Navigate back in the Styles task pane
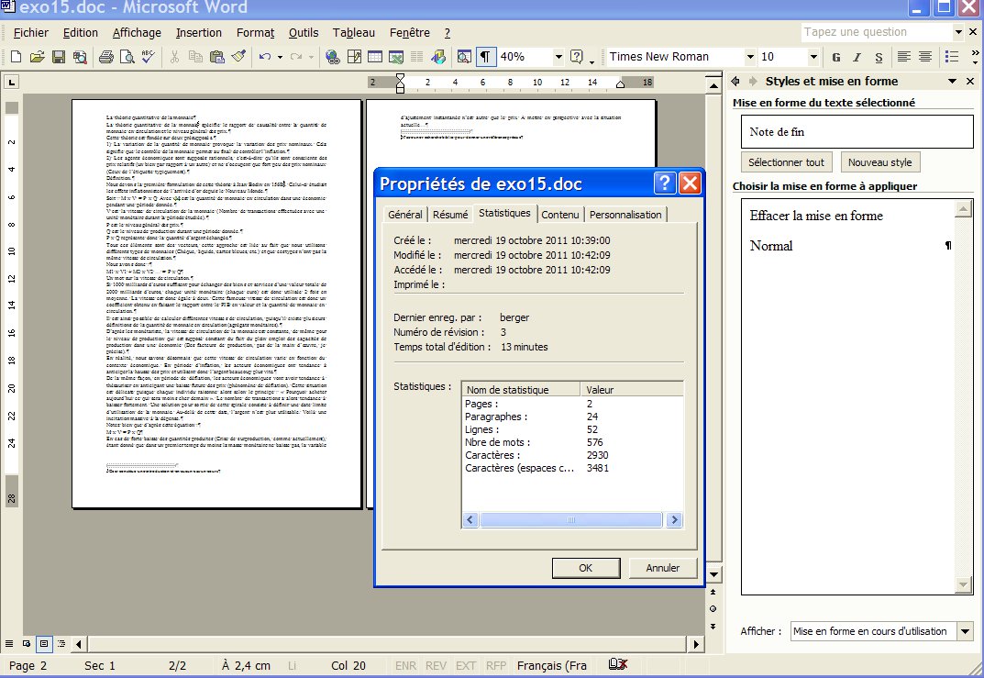Screen dimensions: 984x678 [x=735, y=81]
